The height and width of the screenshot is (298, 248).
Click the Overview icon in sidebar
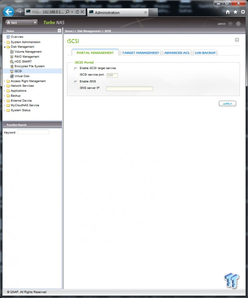point(8,37)
